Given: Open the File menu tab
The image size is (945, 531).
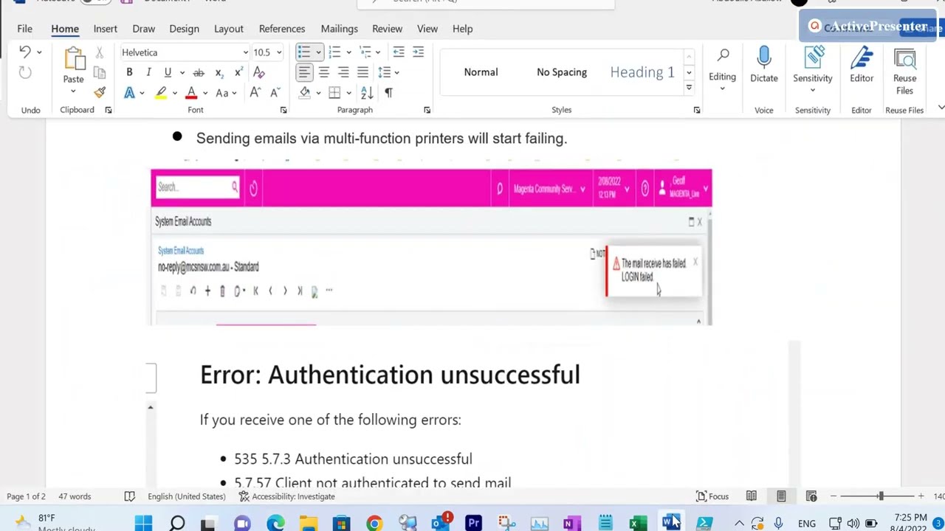Looking at the screenshot, I should point(24,29).
